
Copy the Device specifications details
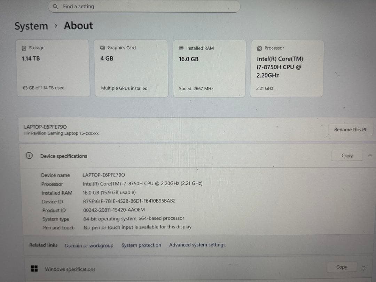(347, 156)
